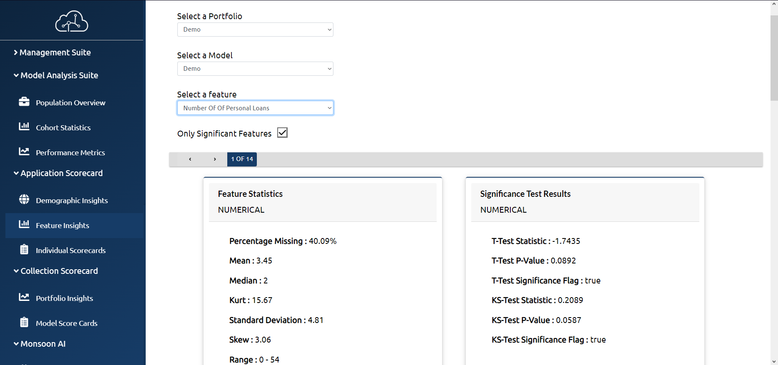Click the Individual Scorecards clipboard icon
The height and width of the screenshot is (365, 778).
point(24,249)
